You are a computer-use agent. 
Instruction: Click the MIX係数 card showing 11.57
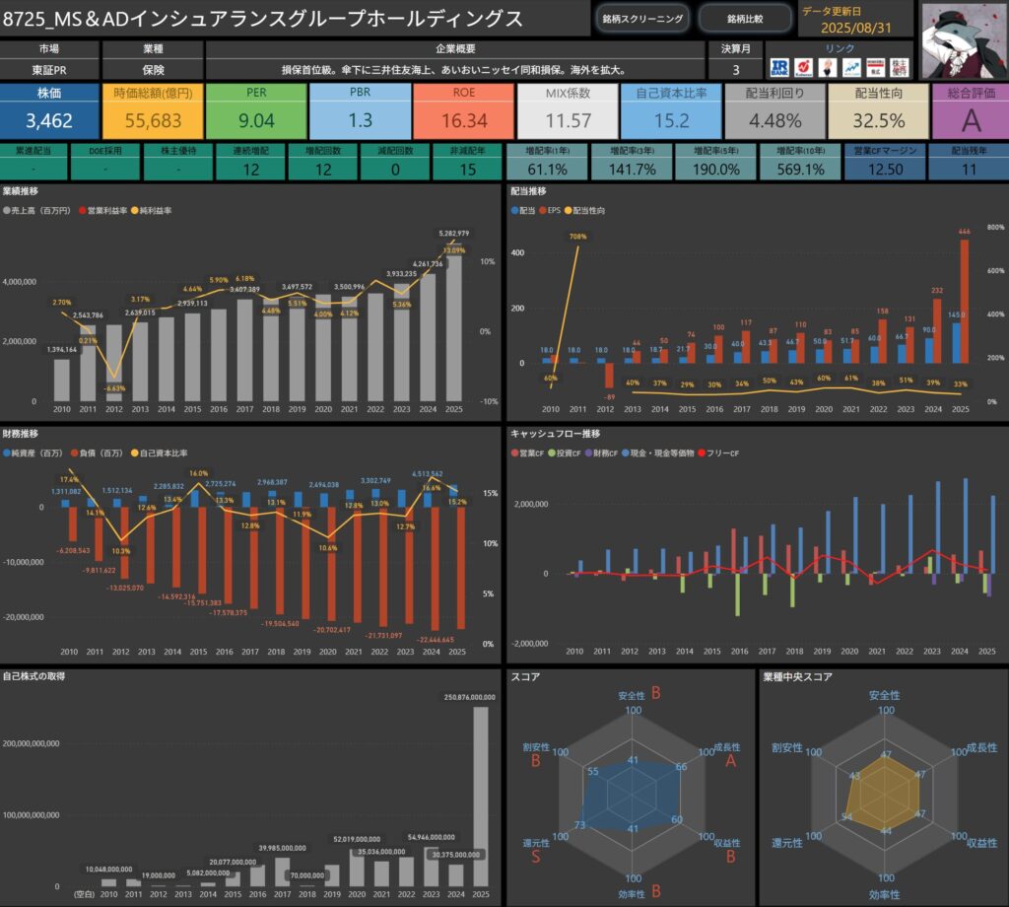[x=568, y=110]
